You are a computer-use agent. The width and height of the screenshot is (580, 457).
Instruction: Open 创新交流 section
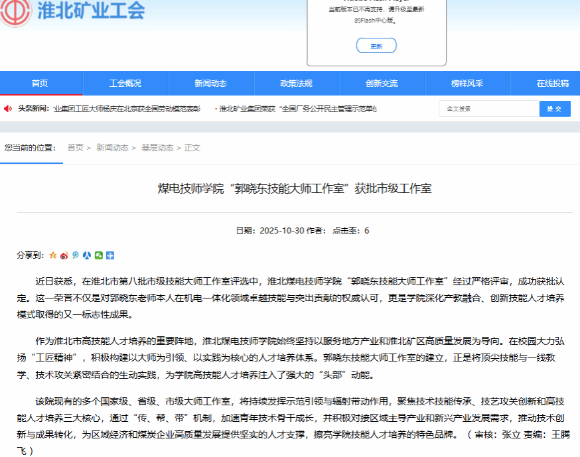pyautogui.click(x=382, y=84)
